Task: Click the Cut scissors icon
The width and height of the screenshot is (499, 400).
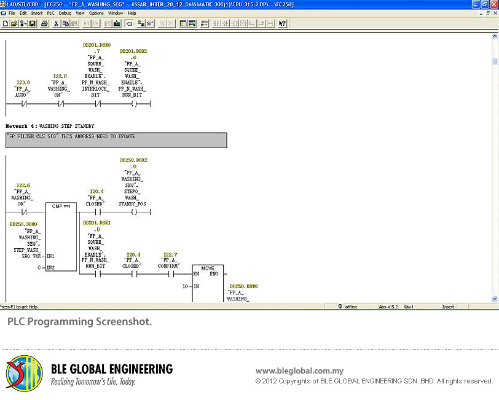Action: pos(56,23)
